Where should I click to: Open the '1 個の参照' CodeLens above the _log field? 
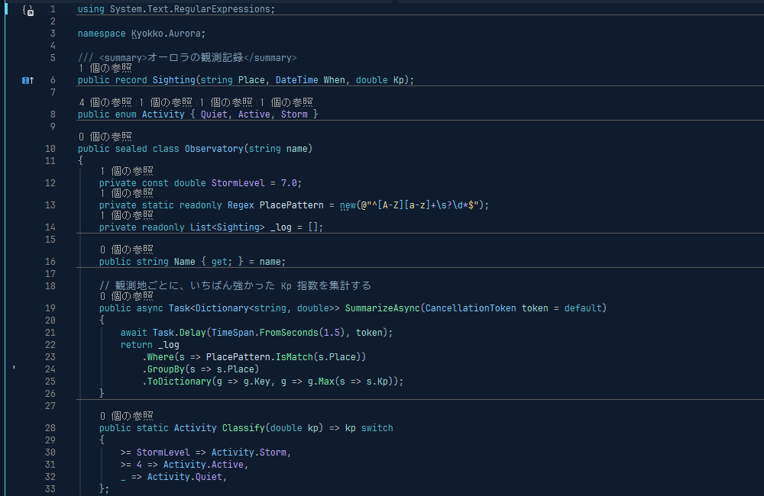127,215
